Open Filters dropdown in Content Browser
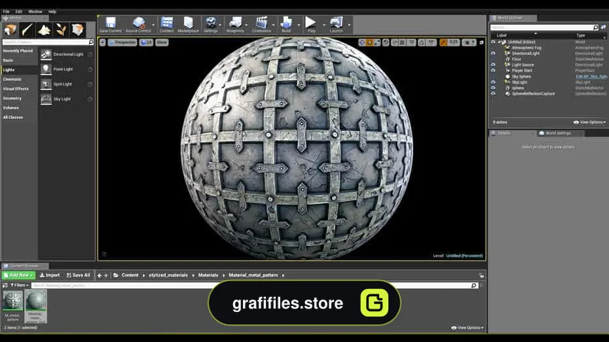The image size is (609, 342). (20, 285)
